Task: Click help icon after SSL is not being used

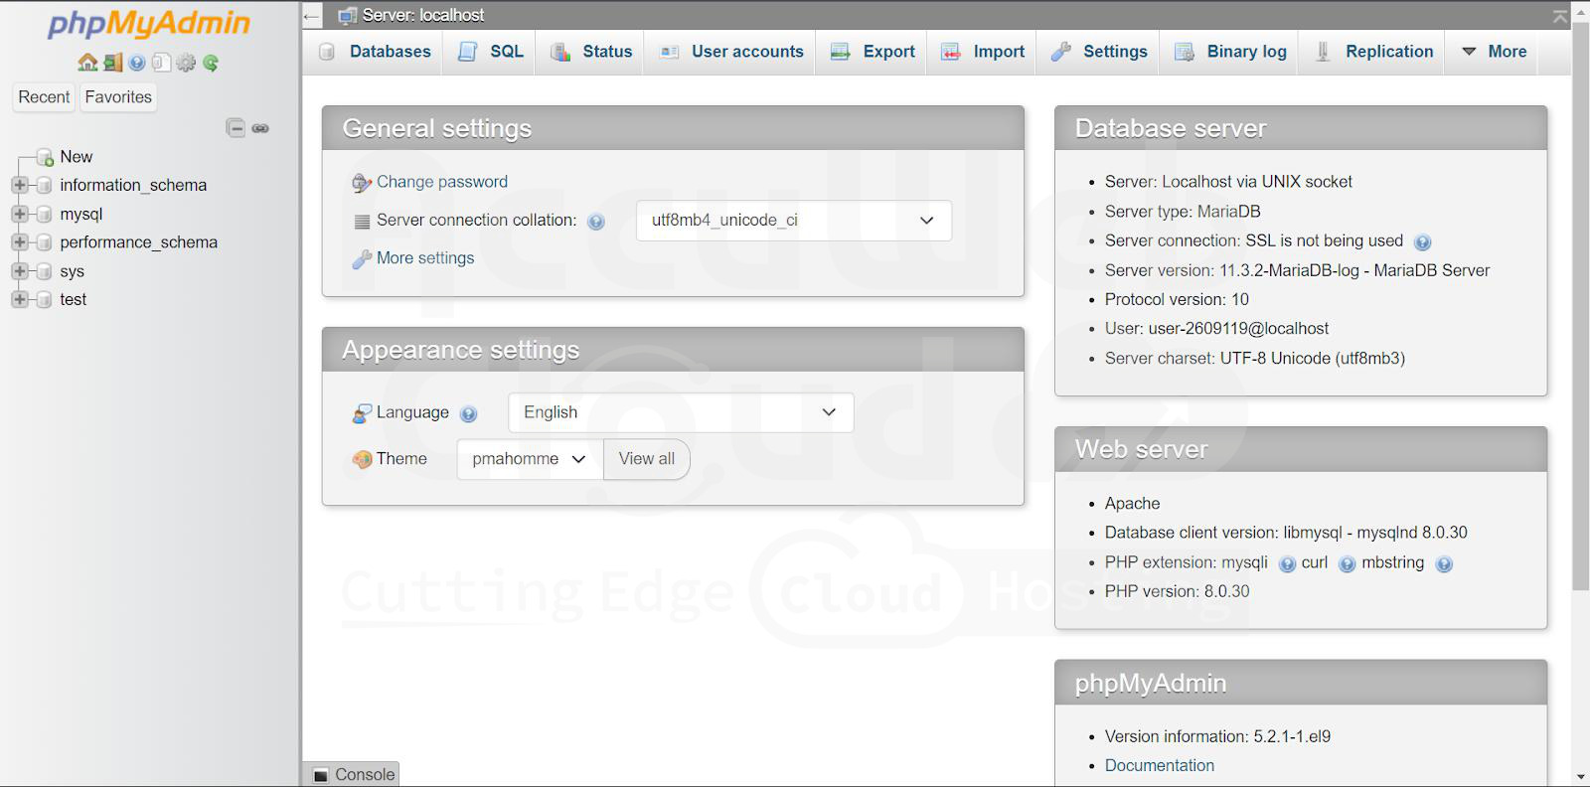Action: (x=1422, y=241)
